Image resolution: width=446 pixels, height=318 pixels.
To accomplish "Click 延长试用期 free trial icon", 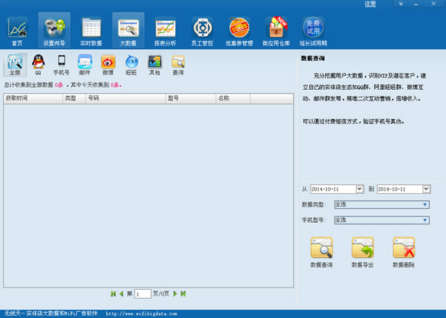I will [313, 31].
